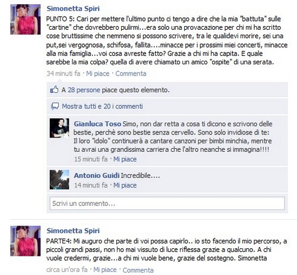Click the speech bubble comments icon

(55, 107)
